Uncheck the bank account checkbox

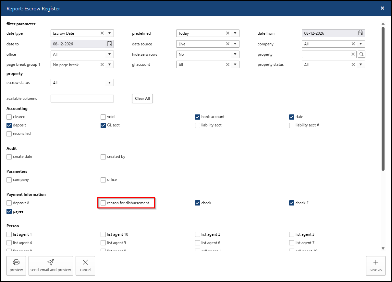click(198, 117)
